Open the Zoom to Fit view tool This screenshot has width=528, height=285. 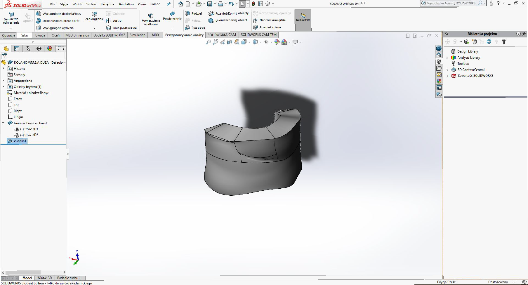coord(208,42)
